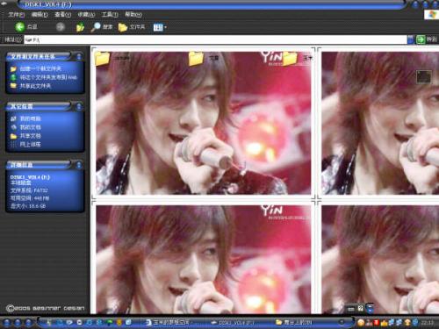Image resolution: width=439 pixels, height=329 pixels.
Task: Collapse the file and folder tasks panel
Action: [79, 56]
